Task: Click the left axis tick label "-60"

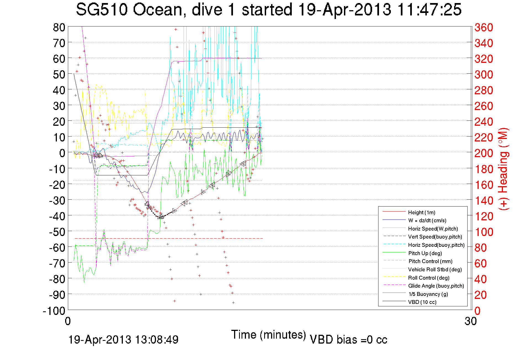Action: click(x=57, y=247)
